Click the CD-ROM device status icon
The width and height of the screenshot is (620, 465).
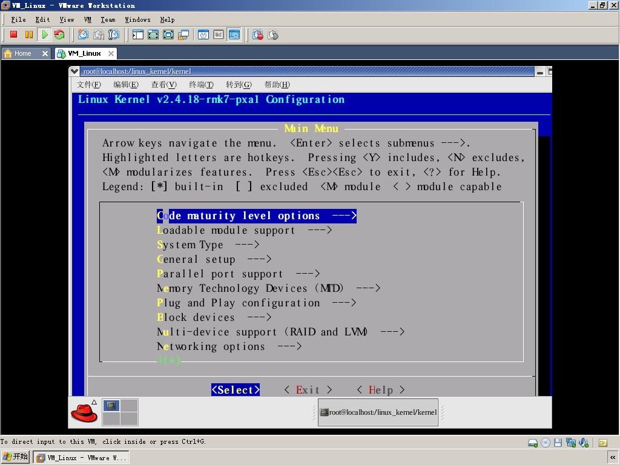pyautogui.click(x=546, y=443)
